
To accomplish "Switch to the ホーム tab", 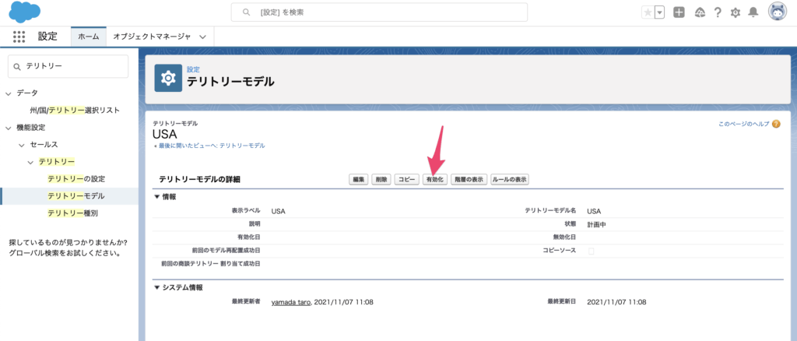I will (88, 37).
